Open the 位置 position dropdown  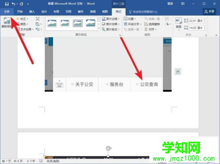coord(130,19)
